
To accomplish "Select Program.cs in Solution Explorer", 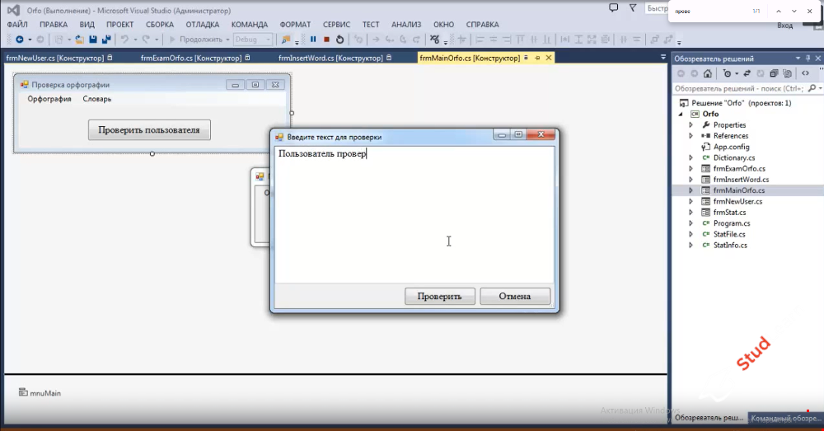I will pos(731,223).
